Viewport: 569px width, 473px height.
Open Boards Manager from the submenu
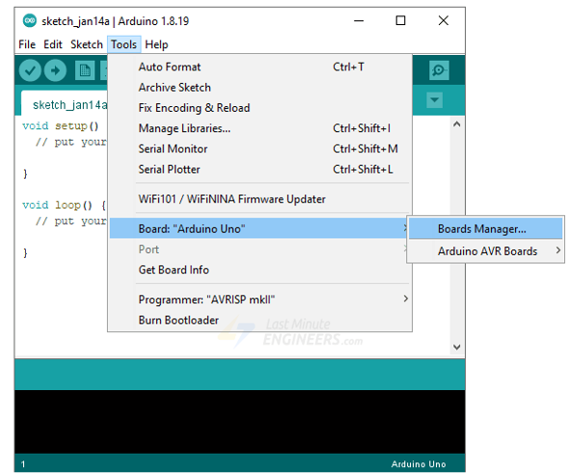[x=486, y=229]
